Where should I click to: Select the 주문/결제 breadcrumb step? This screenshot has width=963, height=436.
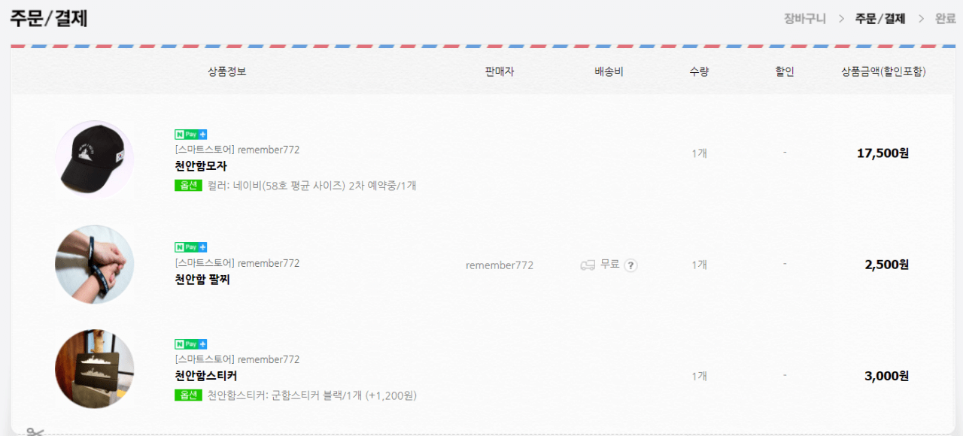point(879,19)
